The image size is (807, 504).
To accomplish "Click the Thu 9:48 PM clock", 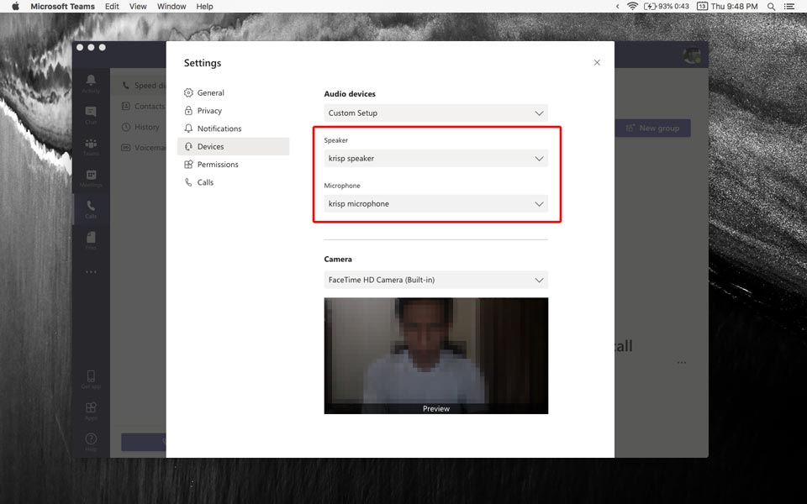I will click(x=735, y=6).
